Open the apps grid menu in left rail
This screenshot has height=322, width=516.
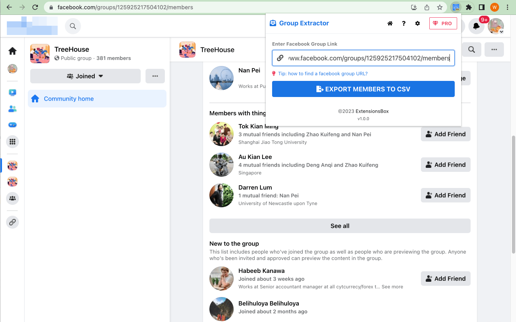pyautogui.click(x=12, y=142)
